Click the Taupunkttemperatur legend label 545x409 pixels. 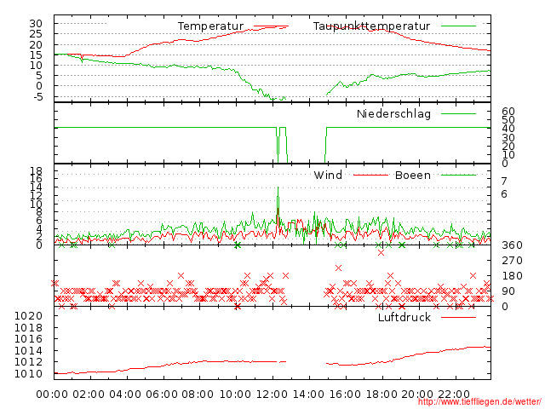point(371,26)
